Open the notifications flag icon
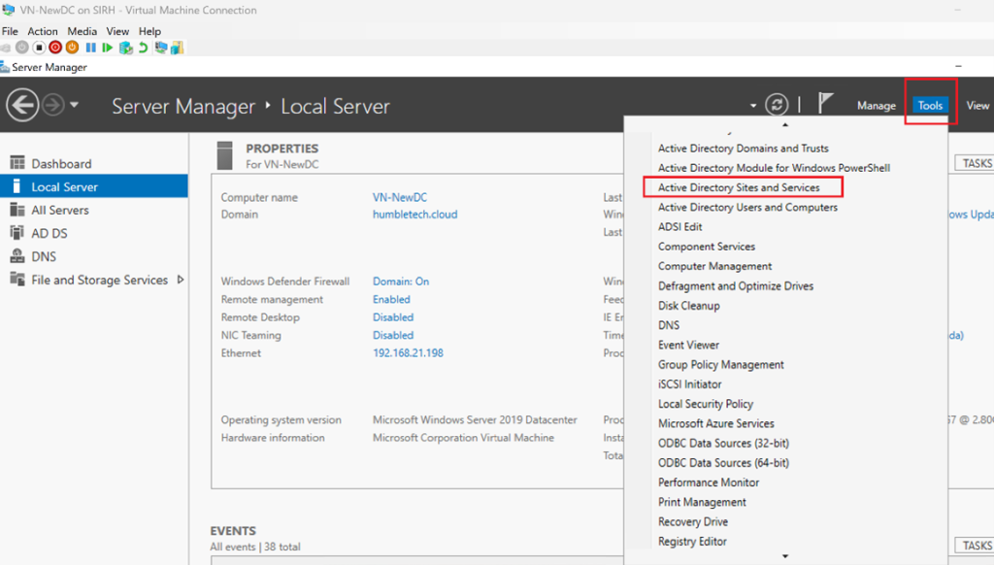The height and width of the screenshot is (565, 994). (x=826, y=105)
